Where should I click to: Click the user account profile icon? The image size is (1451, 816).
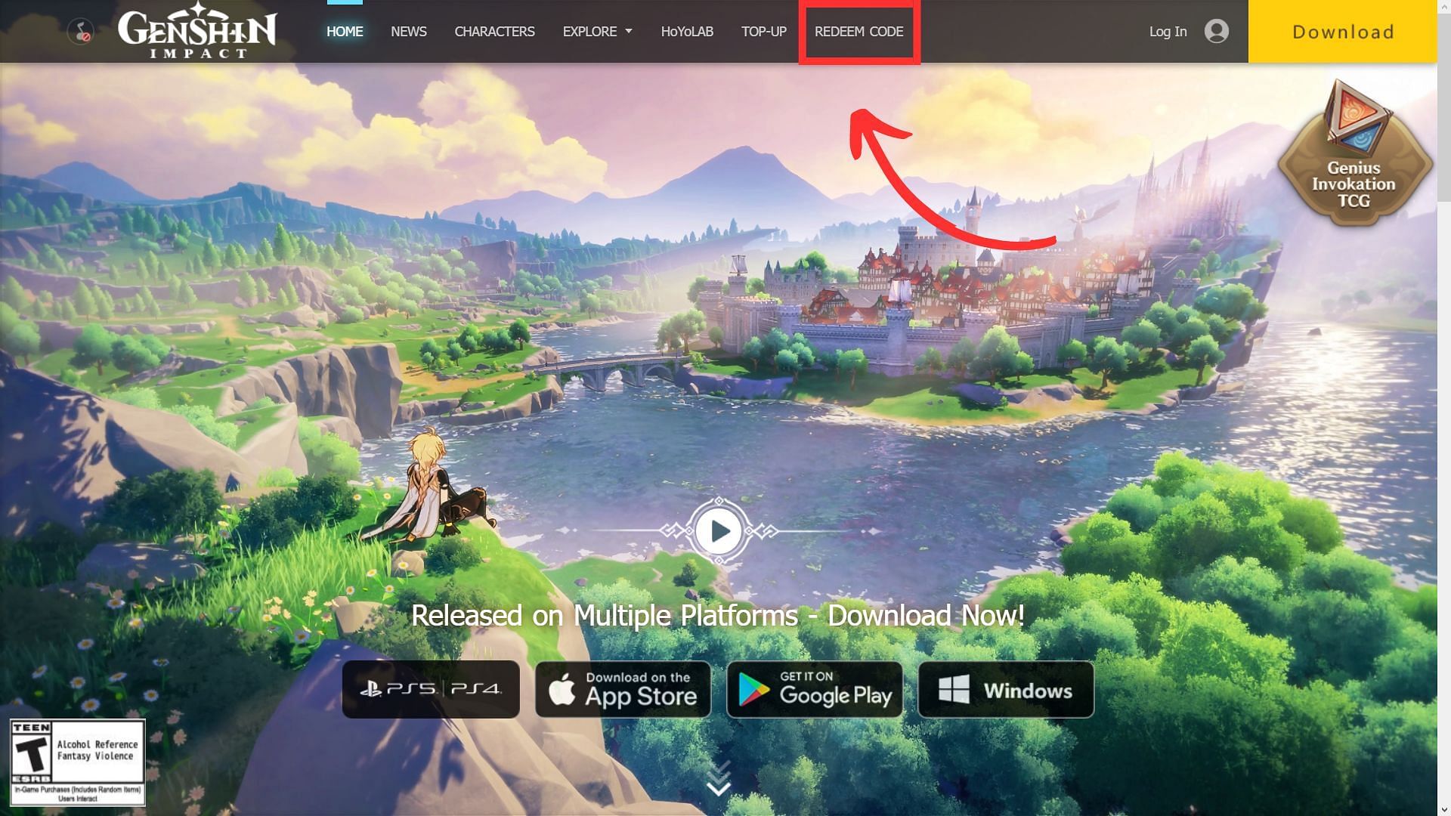[x=1217, y=31]
